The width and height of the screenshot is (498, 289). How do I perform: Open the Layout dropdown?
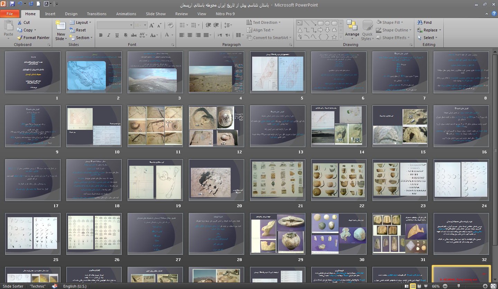[81, 22]
